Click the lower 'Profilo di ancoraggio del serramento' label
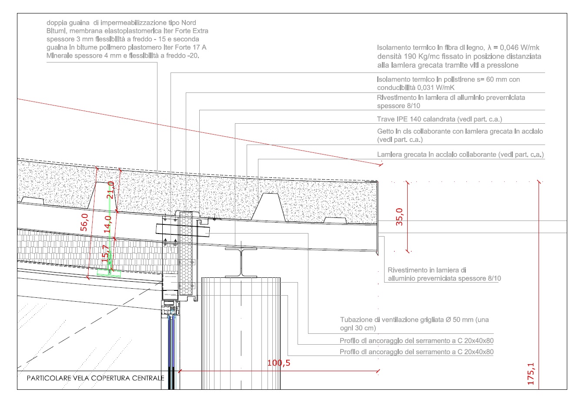 pos(416,352)
